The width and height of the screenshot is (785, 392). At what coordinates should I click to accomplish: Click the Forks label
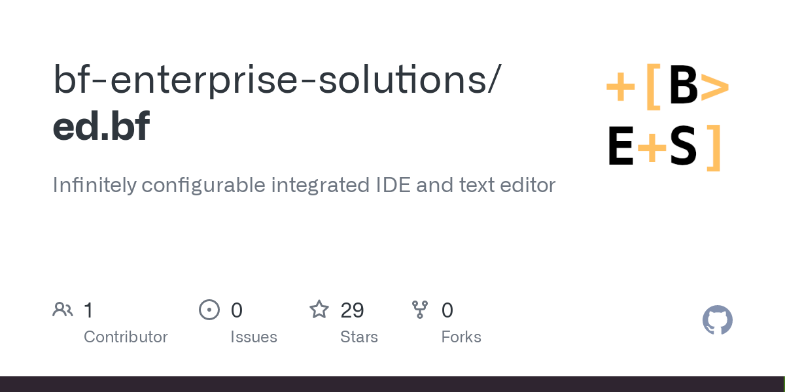(461, 337)
